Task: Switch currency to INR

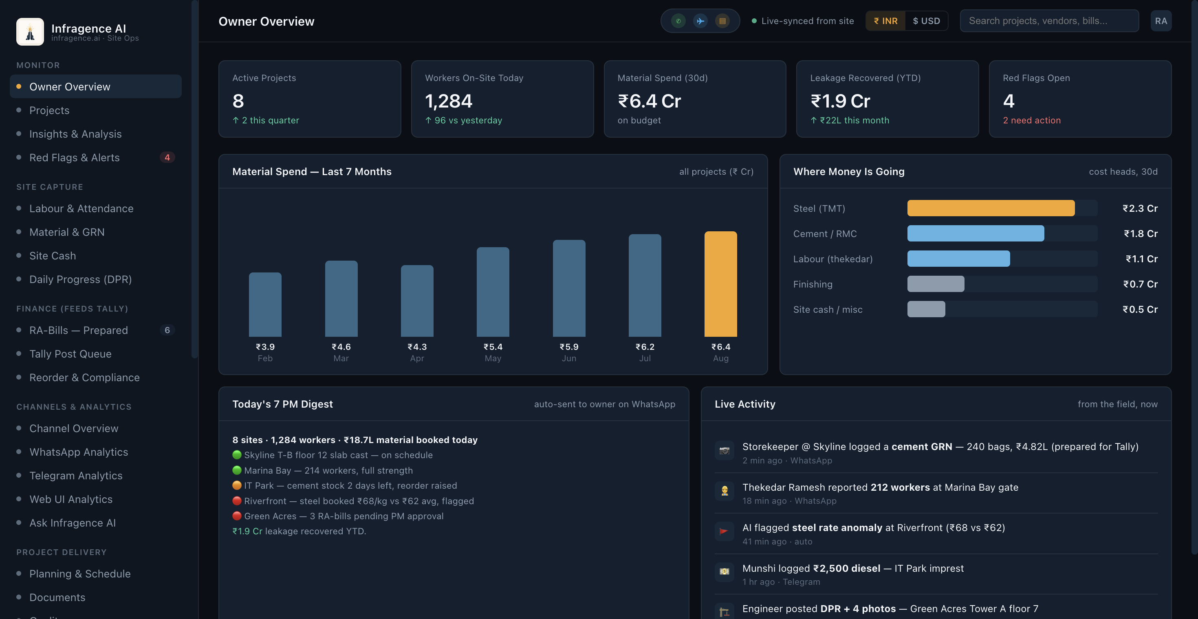Action: pyautogui.click(x=885, y=21)
